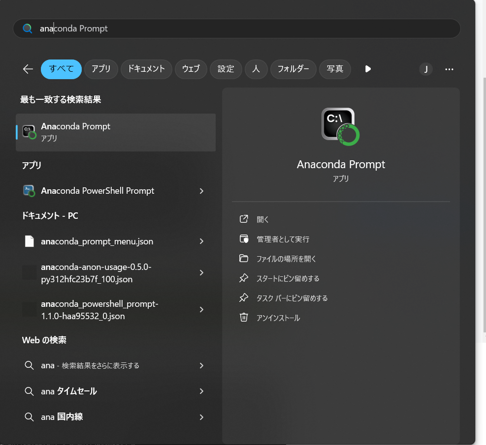Open the three-dot more options menu
Viewport: 486px width, 445px height.
coord(449,69)
